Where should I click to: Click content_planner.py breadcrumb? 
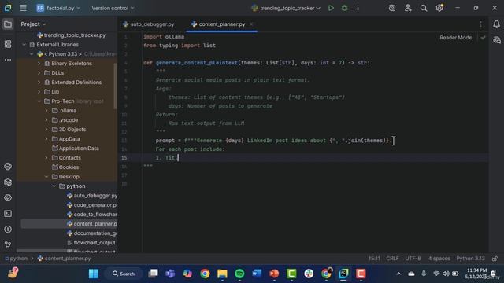[65, 259]
